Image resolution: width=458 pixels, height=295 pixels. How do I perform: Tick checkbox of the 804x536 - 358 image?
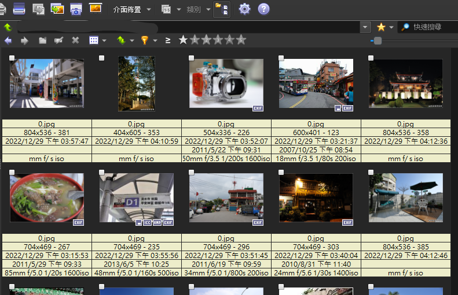[x=371, y=58]
